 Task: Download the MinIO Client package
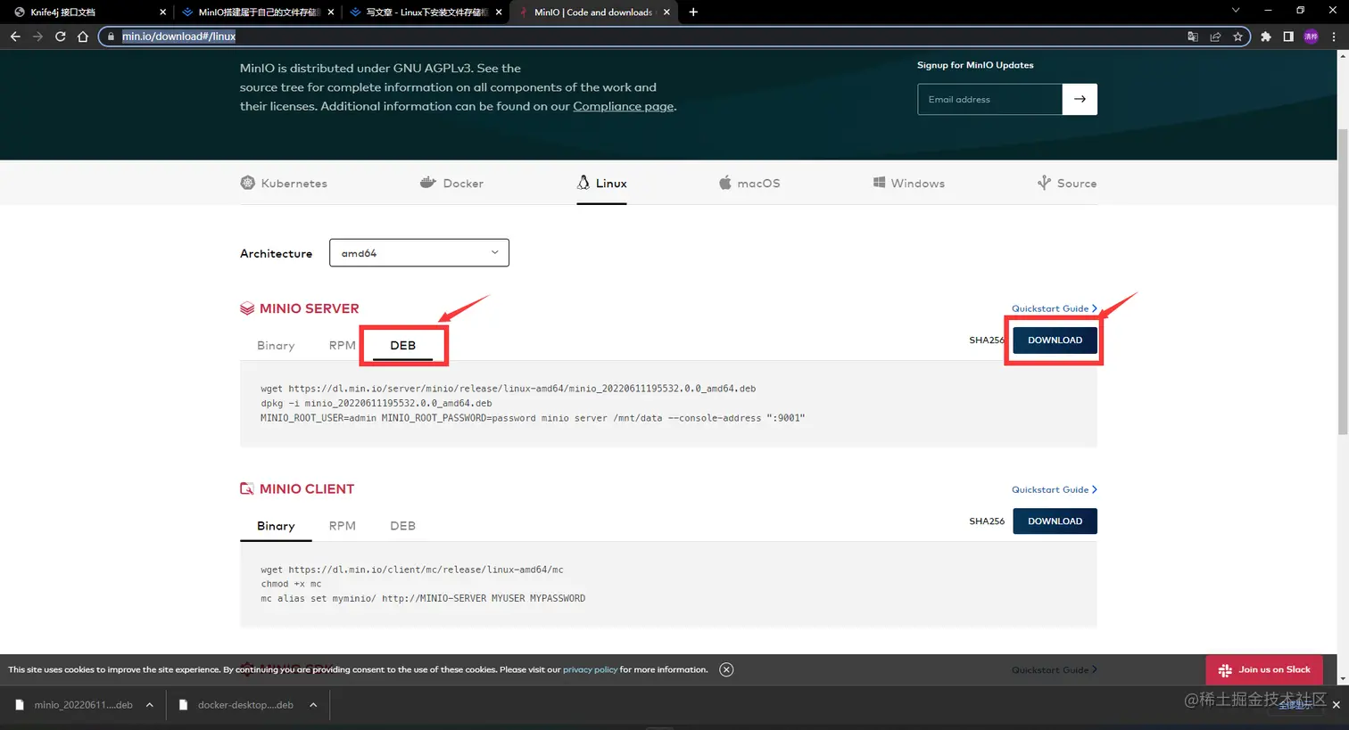[x=1055, y=521]
